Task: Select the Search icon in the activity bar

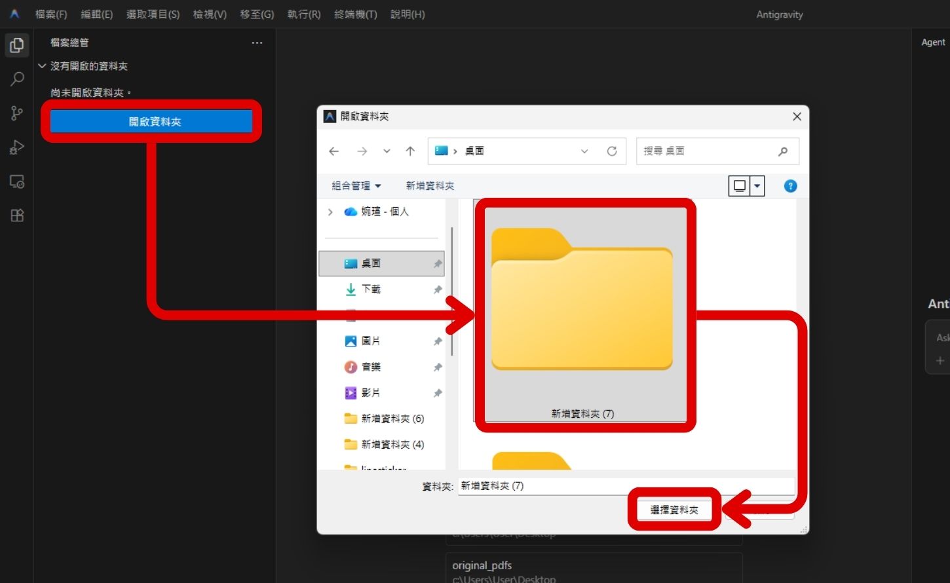Action: tap(16, 79)
